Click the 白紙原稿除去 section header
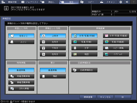Viewport: 137px width, 103px height. 100,63
